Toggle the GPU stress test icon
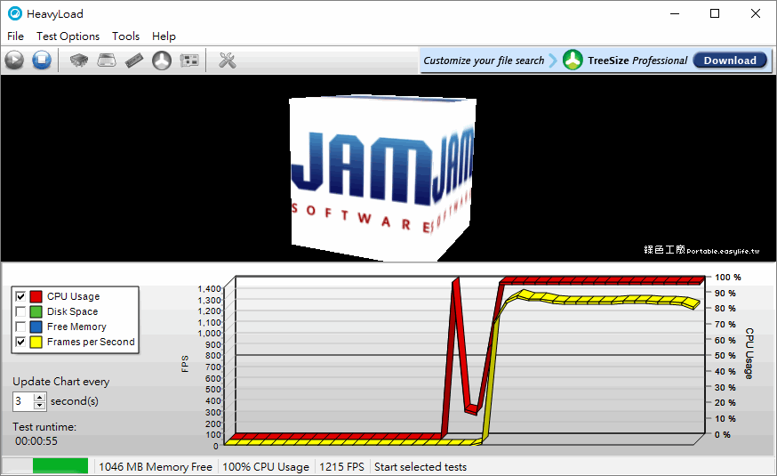The image size is (777, 476). pos(189,61)
